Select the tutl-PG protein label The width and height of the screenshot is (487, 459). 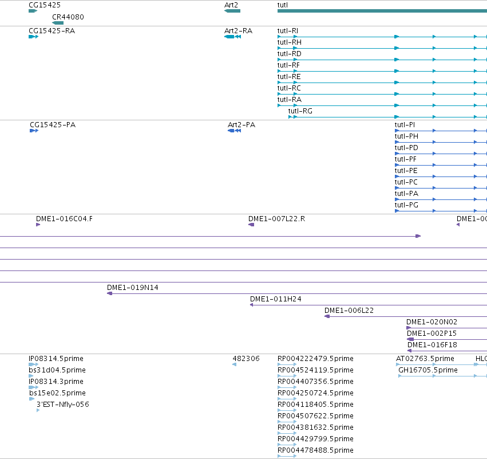pyautogui.click(x=406, y=205)
